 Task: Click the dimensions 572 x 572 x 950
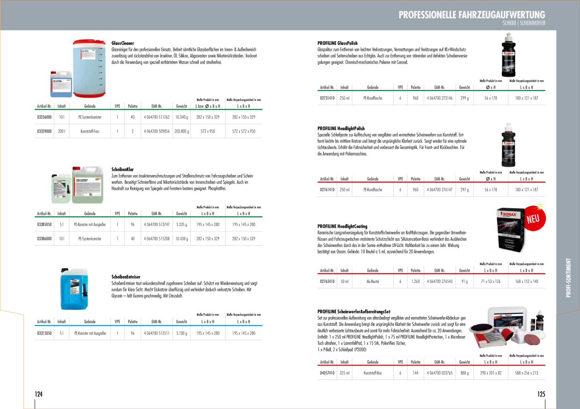point(244,132)
